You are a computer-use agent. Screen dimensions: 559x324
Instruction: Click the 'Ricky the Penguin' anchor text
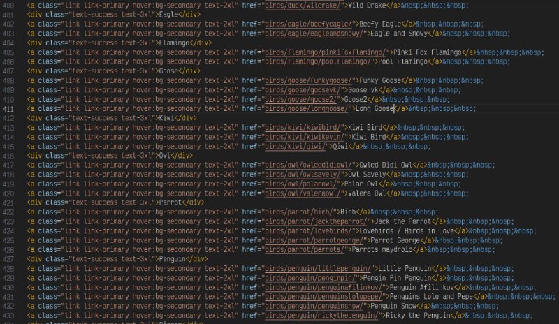418,316
